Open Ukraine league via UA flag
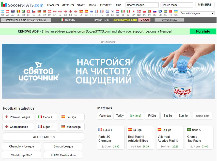Image resolution: width=217 pixels, height=161 pixels. click(176, 11)
